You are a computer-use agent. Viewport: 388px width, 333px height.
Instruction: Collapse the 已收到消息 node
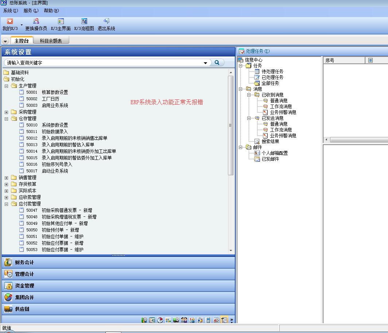point(249,95)
